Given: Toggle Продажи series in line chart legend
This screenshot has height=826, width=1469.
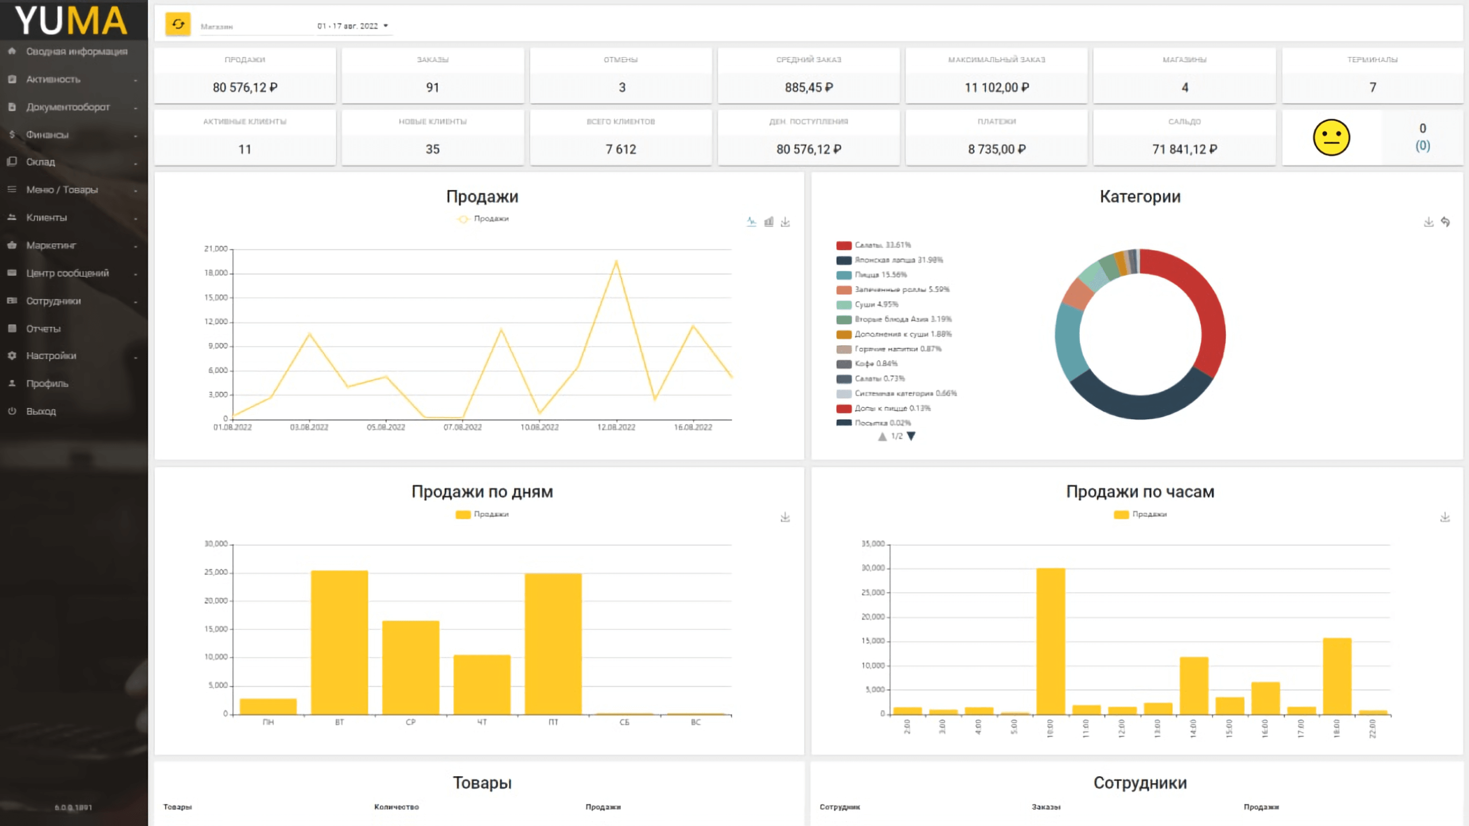Looking at the screenshot, I should (x=483, y=219).
